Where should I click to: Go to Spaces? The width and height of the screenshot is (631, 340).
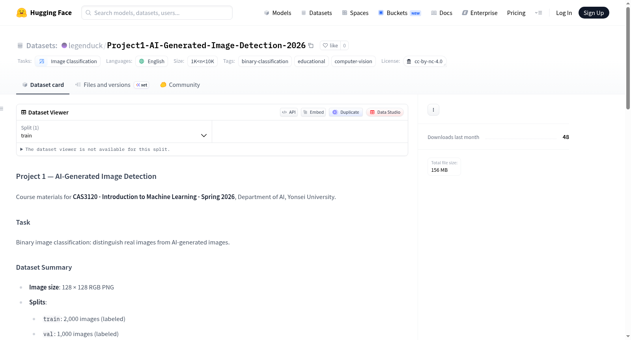pos(355,13)
